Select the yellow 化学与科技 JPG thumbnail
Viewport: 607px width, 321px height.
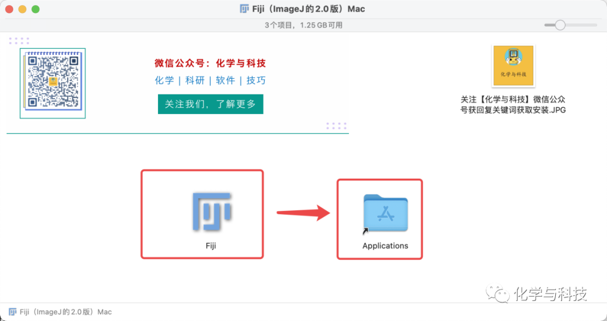[x=513, y=65]
